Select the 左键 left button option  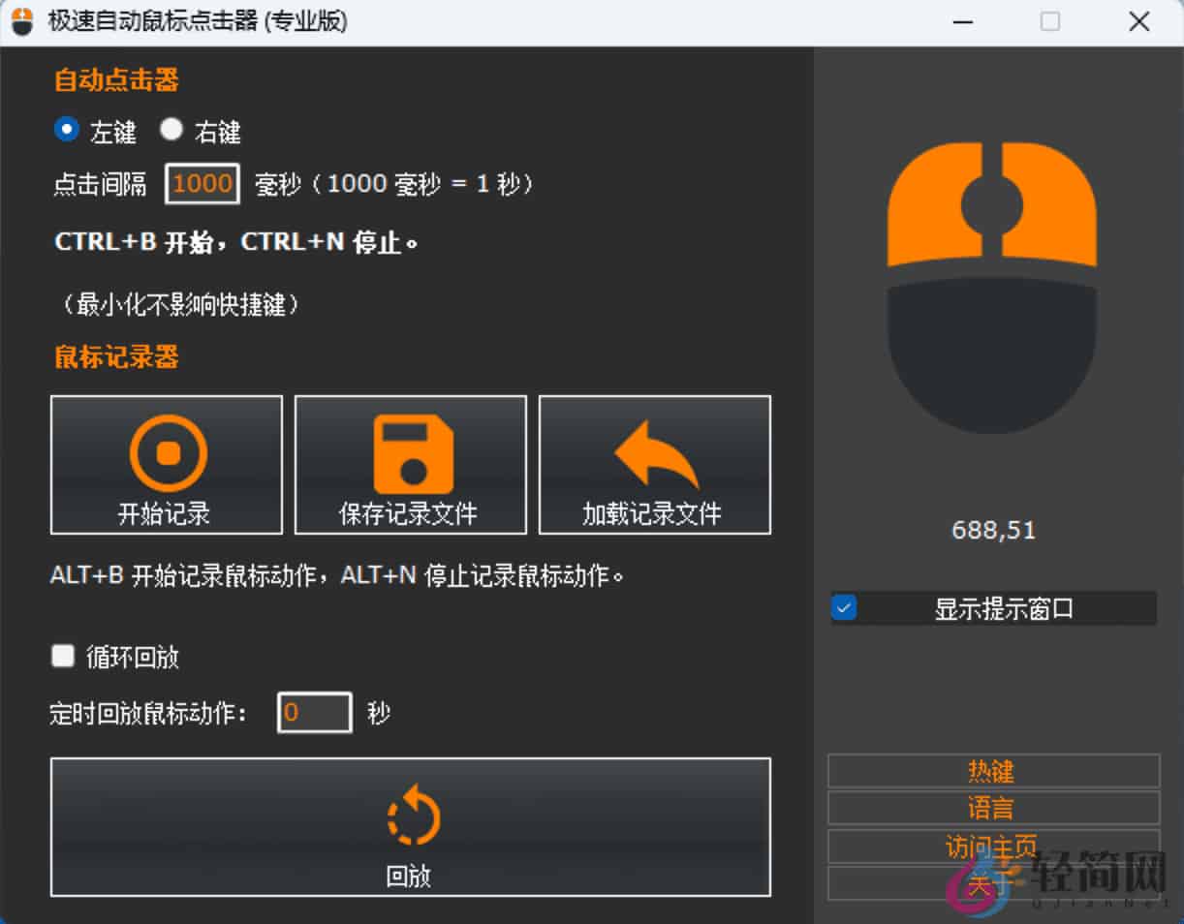pyautogui.click(x=65, y=129)
